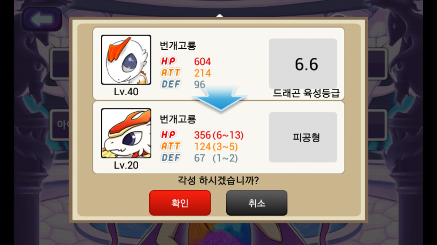Image resolution: width=437 pixels, height=245 pixels.
Task: Tap the upper 번개고룡 dragon name
Action: pos(178,45)
